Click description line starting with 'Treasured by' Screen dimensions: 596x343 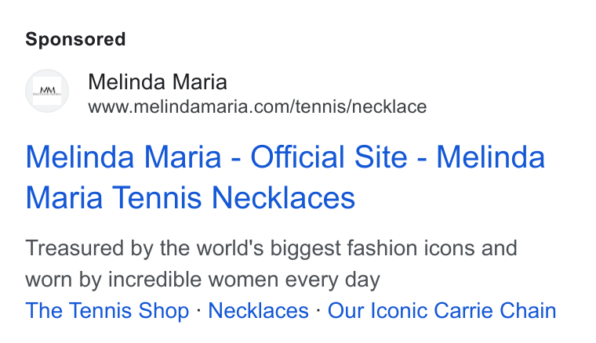(x=271, y=248)
